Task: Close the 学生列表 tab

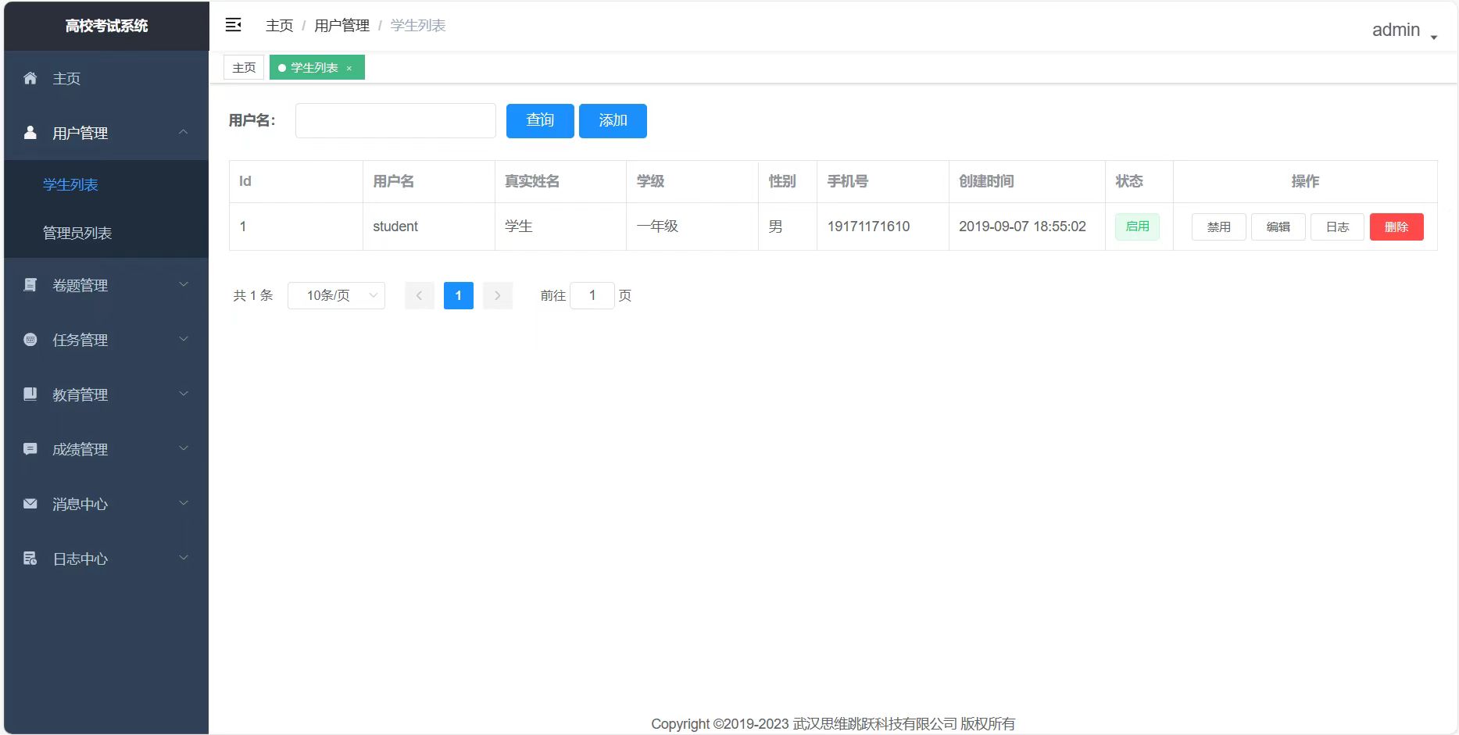Action: 349,68
